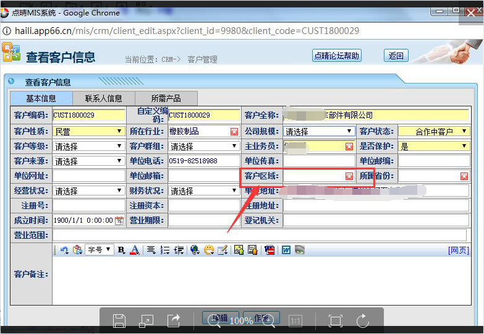Click the 单位电话 input field
The height and width of the screenshot is (334, 484).
[203, 161]
